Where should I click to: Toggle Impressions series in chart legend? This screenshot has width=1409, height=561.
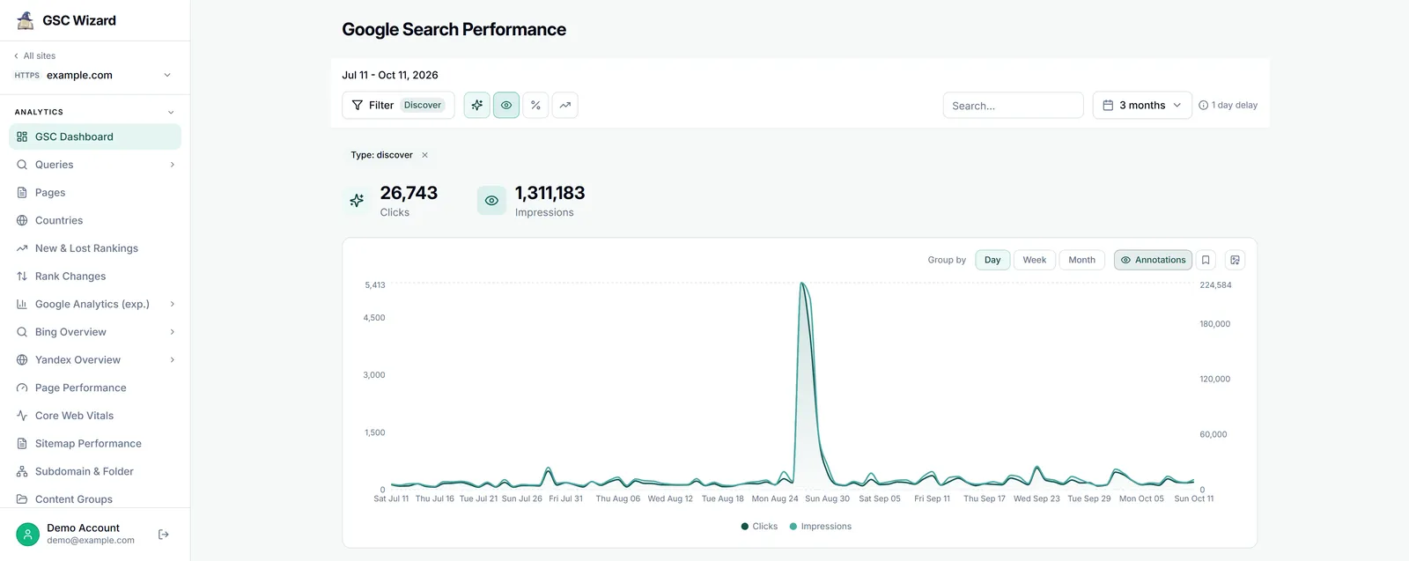pyautogui.click(x=821, y=527)
